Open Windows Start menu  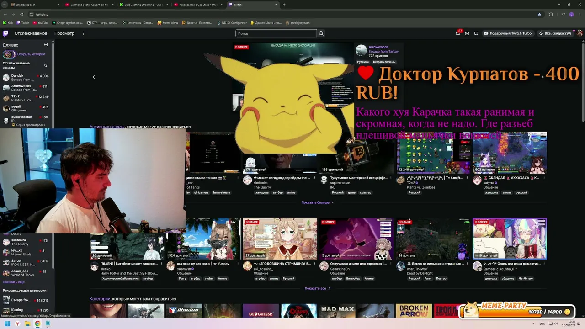click(8, 324)
